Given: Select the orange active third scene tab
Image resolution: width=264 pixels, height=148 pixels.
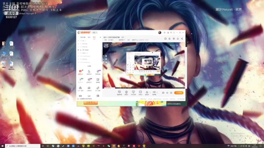Looking at the screenshot, I should pyautogui.click(x=94, y=37).
